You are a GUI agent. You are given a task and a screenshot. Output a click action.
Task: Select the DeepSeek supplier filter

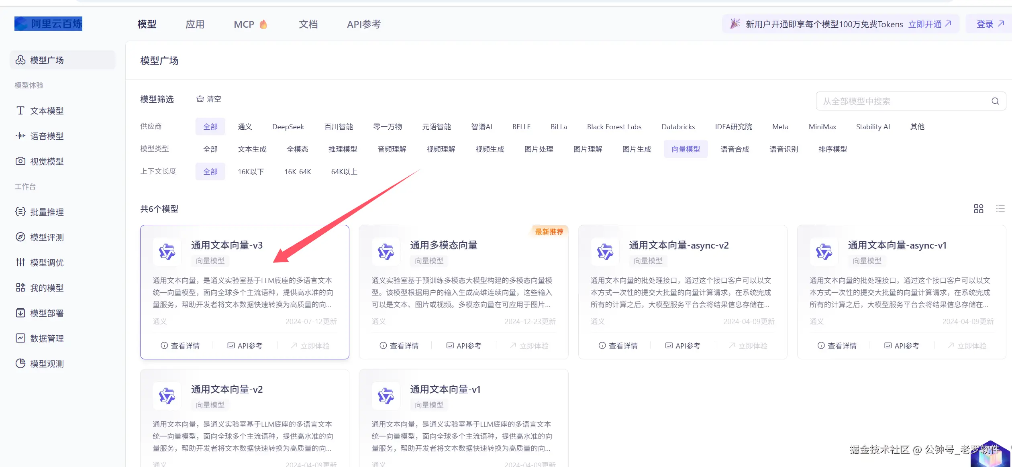coord(288,127)
